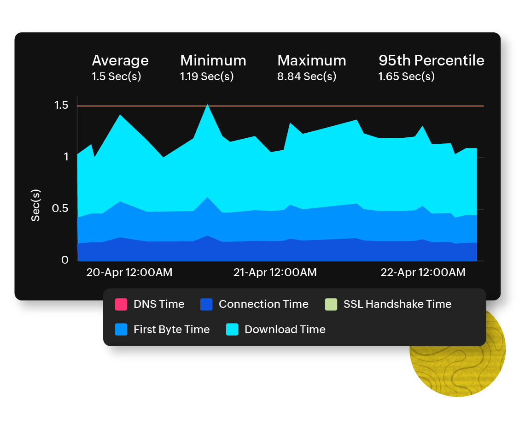Toggle the SSL Handshake Time legend label

[x=397, y=304]
